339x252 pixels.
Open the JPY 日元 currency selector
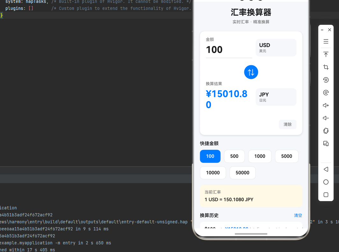pos(276,97)
